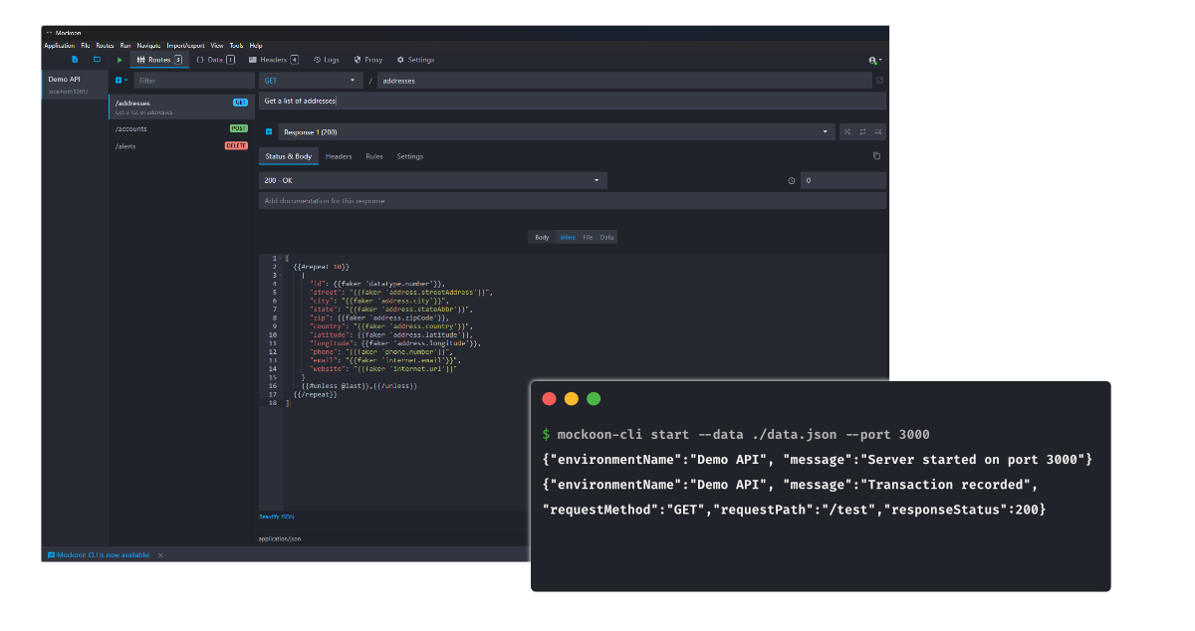
Task: Switch to the Logs tab
Action: pos(326,60)
